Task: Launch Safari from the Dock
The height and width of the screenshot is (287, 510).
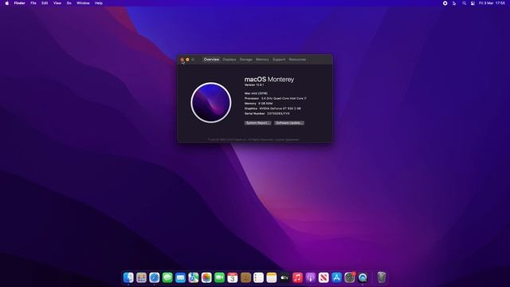Action: coord(154,277)
